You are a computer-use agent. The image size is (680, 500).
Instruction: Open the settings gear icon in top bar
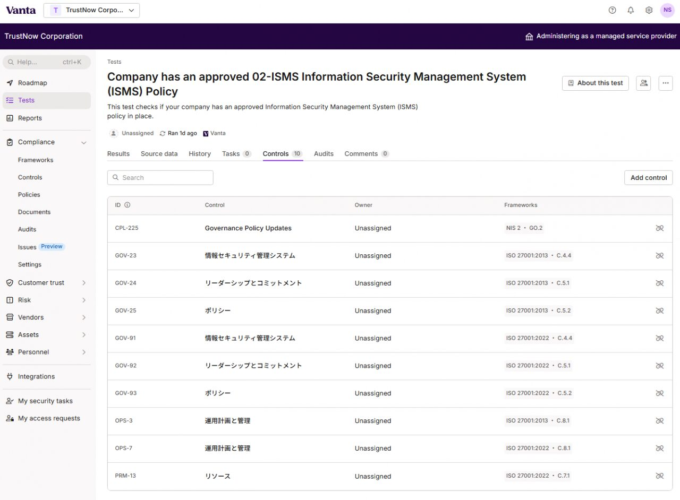point(649,10)
